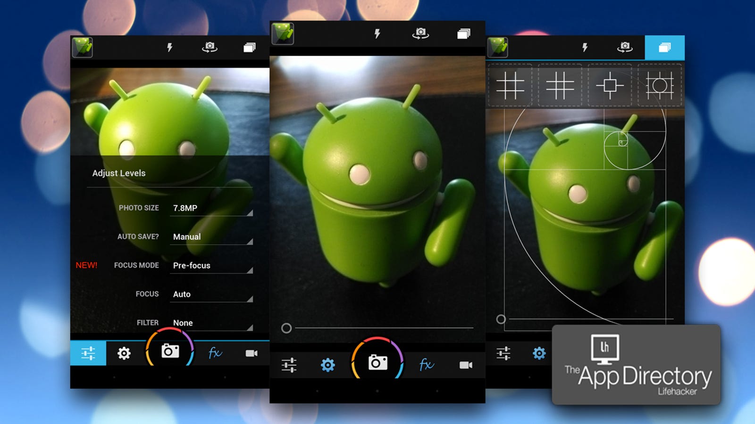Open the PHOTO SIZE 7.8MP dropdown

point(211,208)
